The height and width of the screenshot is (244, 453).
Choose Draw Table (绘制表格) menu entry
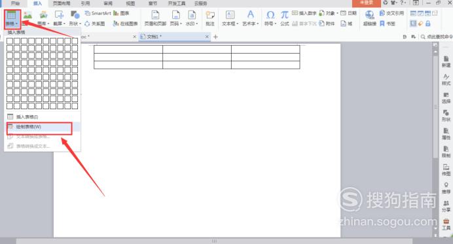click(42, 127)
